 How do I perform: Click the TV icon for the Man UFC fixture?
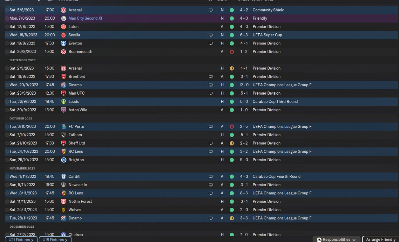pyautogui.click(x=210, y=93)
